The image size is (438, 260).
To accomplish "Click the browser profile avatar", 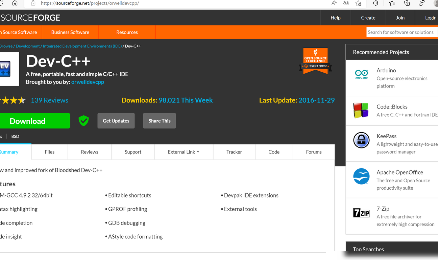I will click(x=436, y=3).
